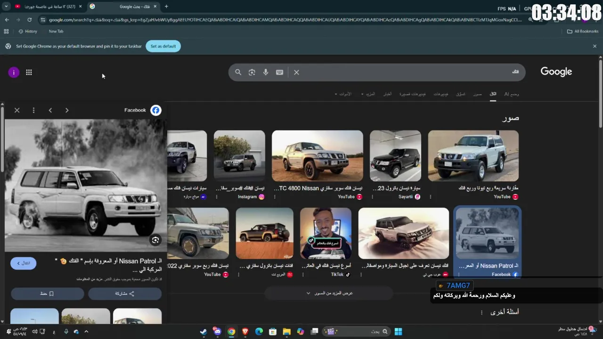Start voice search with microphone icon
Image resolution: width=603 pixels, height=339 pixels.
coord(266,72)
